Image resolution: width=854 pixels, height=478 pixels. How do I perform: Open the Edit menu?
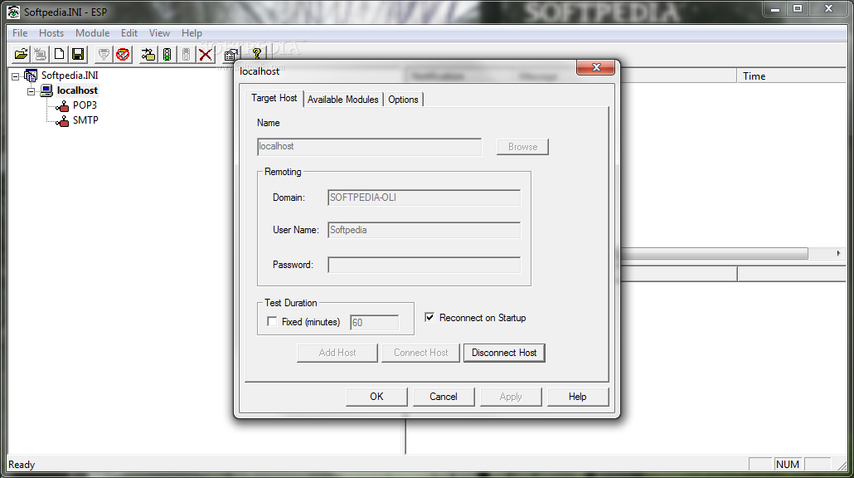pos(129,33)
